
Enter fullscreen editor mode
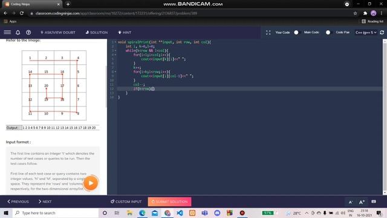[268, 32]
